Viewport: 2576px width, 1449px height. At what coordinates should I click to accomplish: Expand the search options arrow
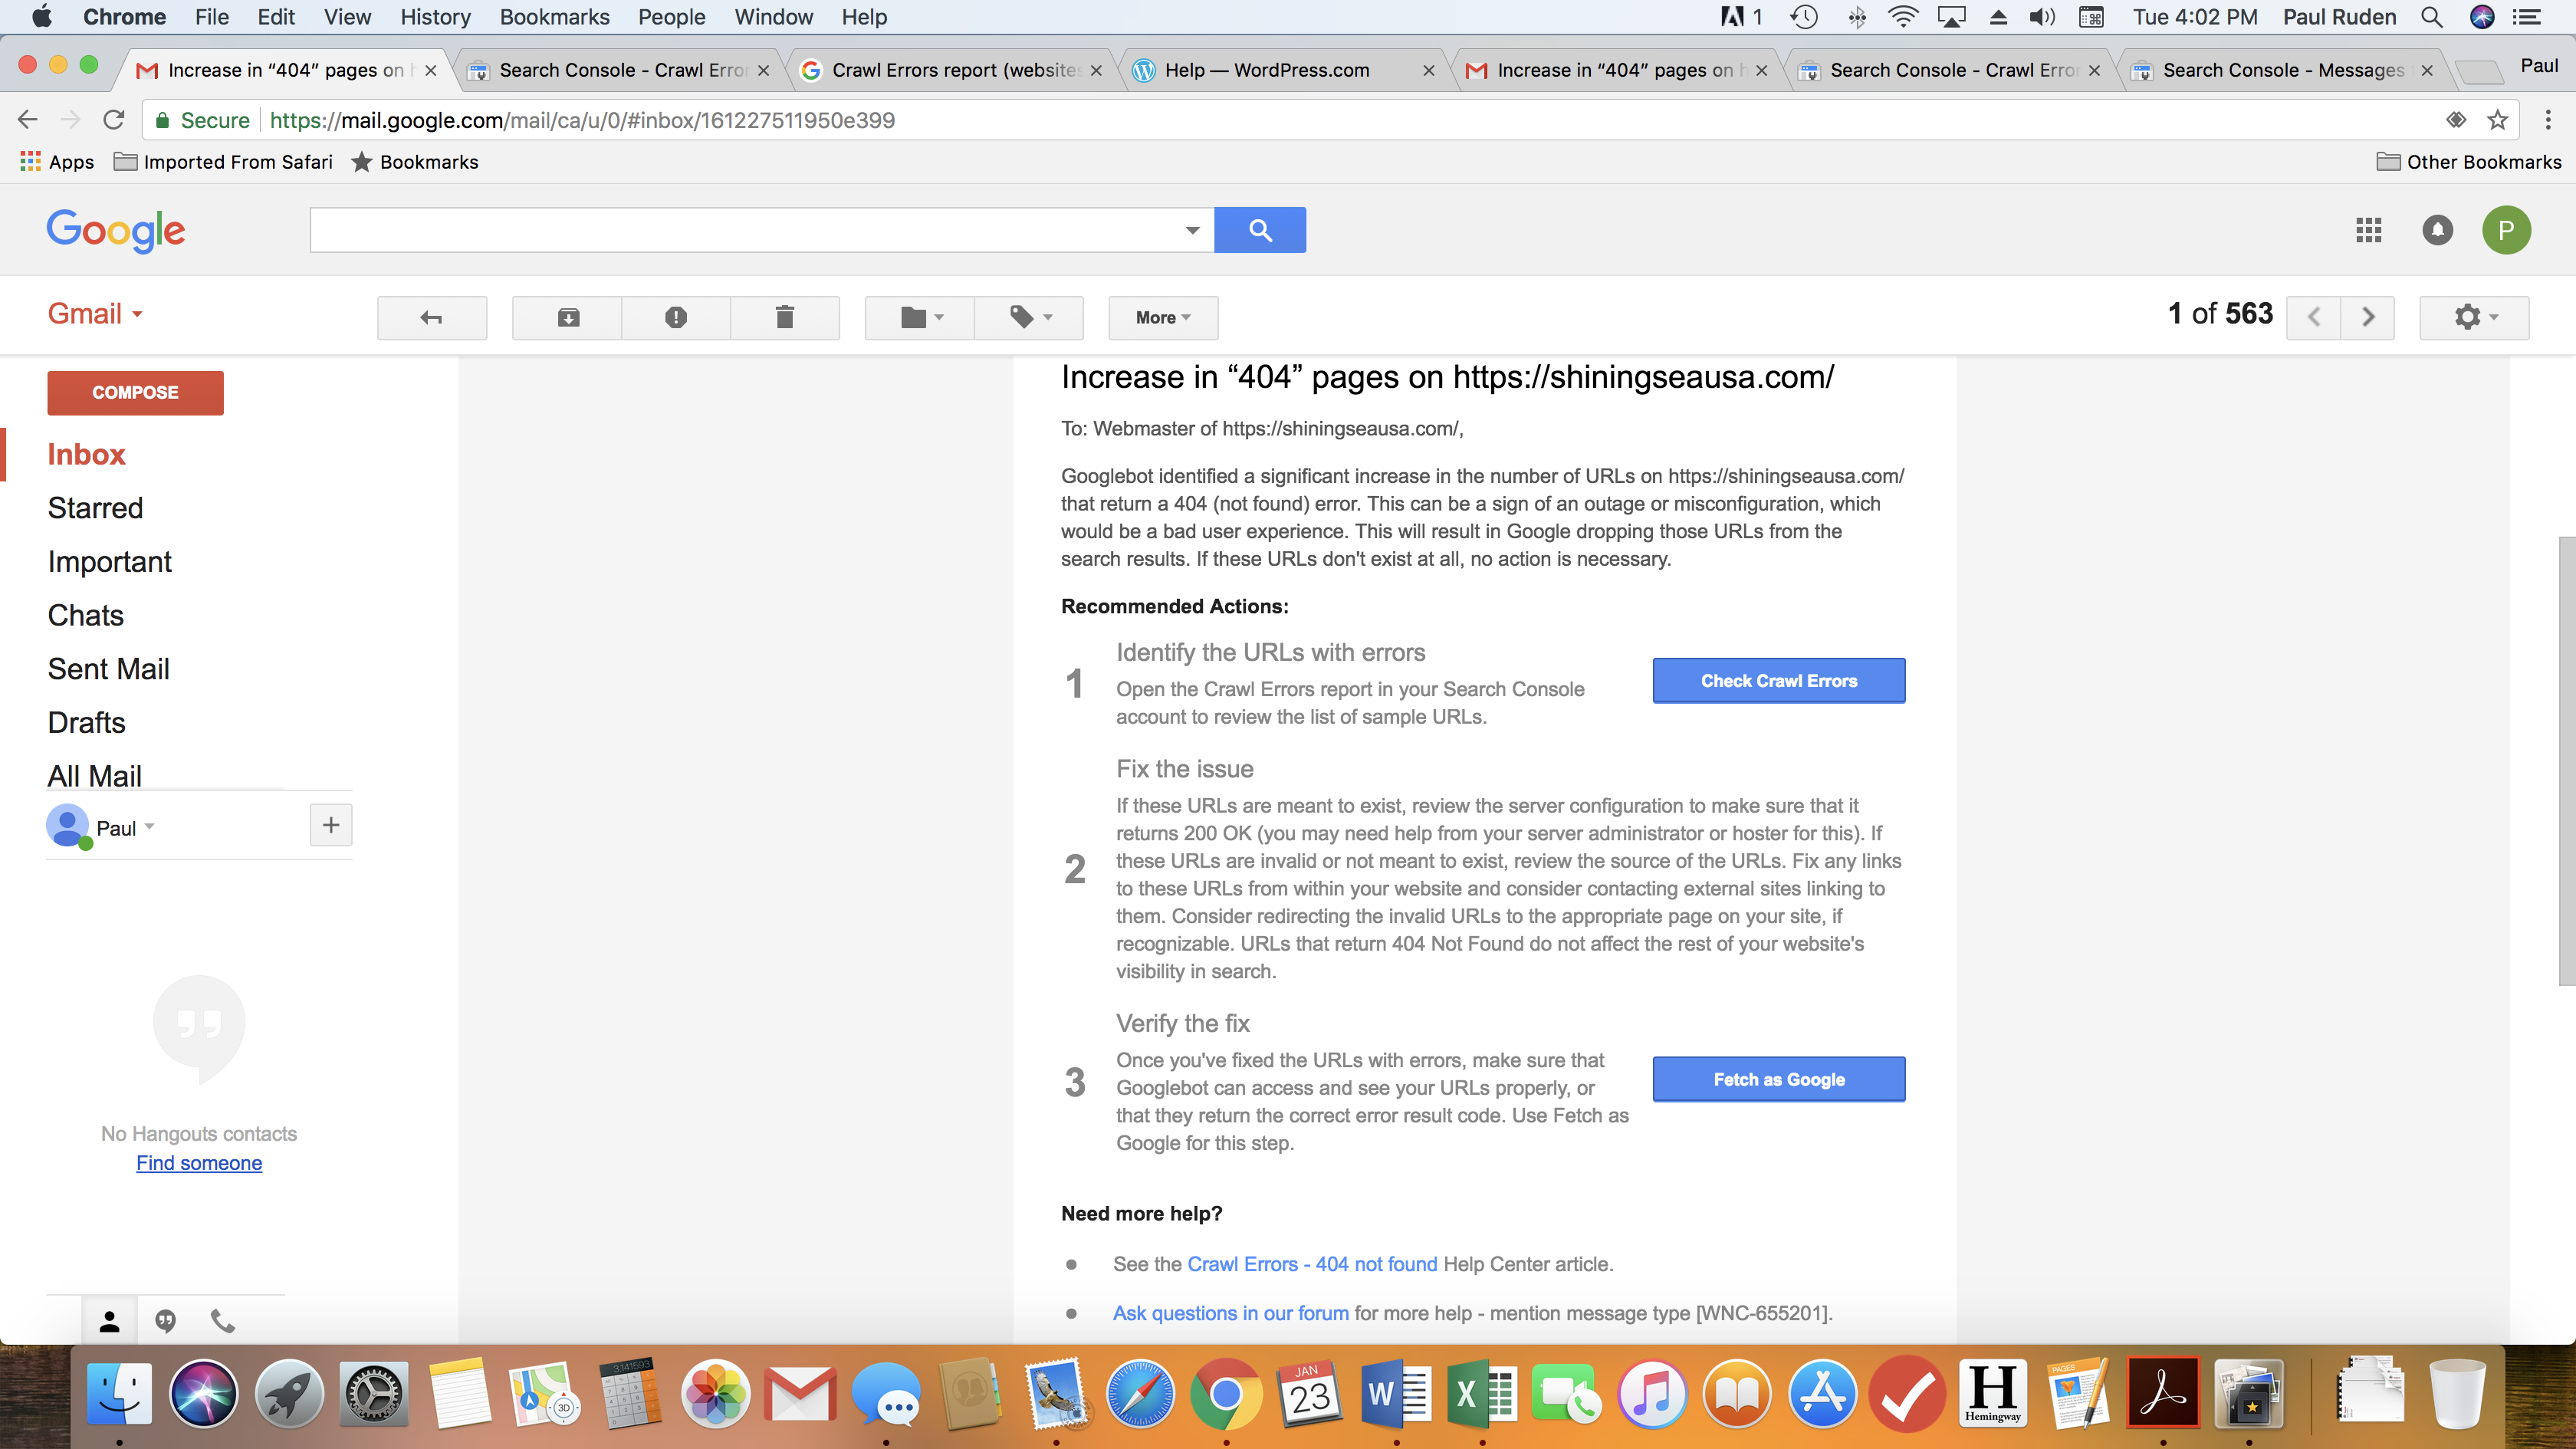[x=1192, y=231]
